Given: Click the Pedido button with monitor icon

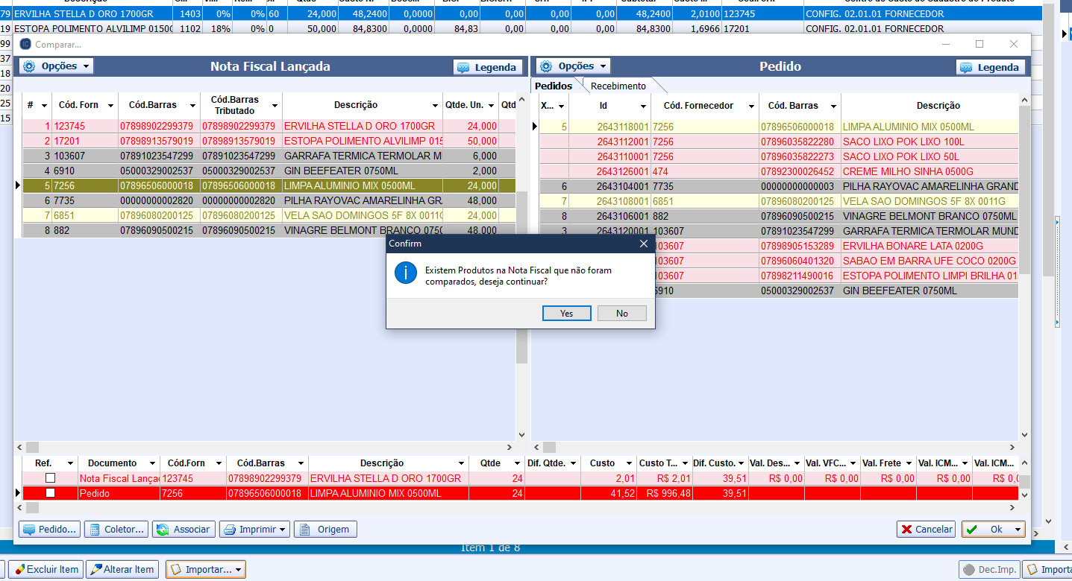Looking at the screenshot, I should coord(49,530).
